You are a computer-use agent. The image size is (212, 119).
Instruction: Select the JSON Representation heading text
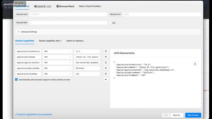pyautogui.click(x=124, y=53)
